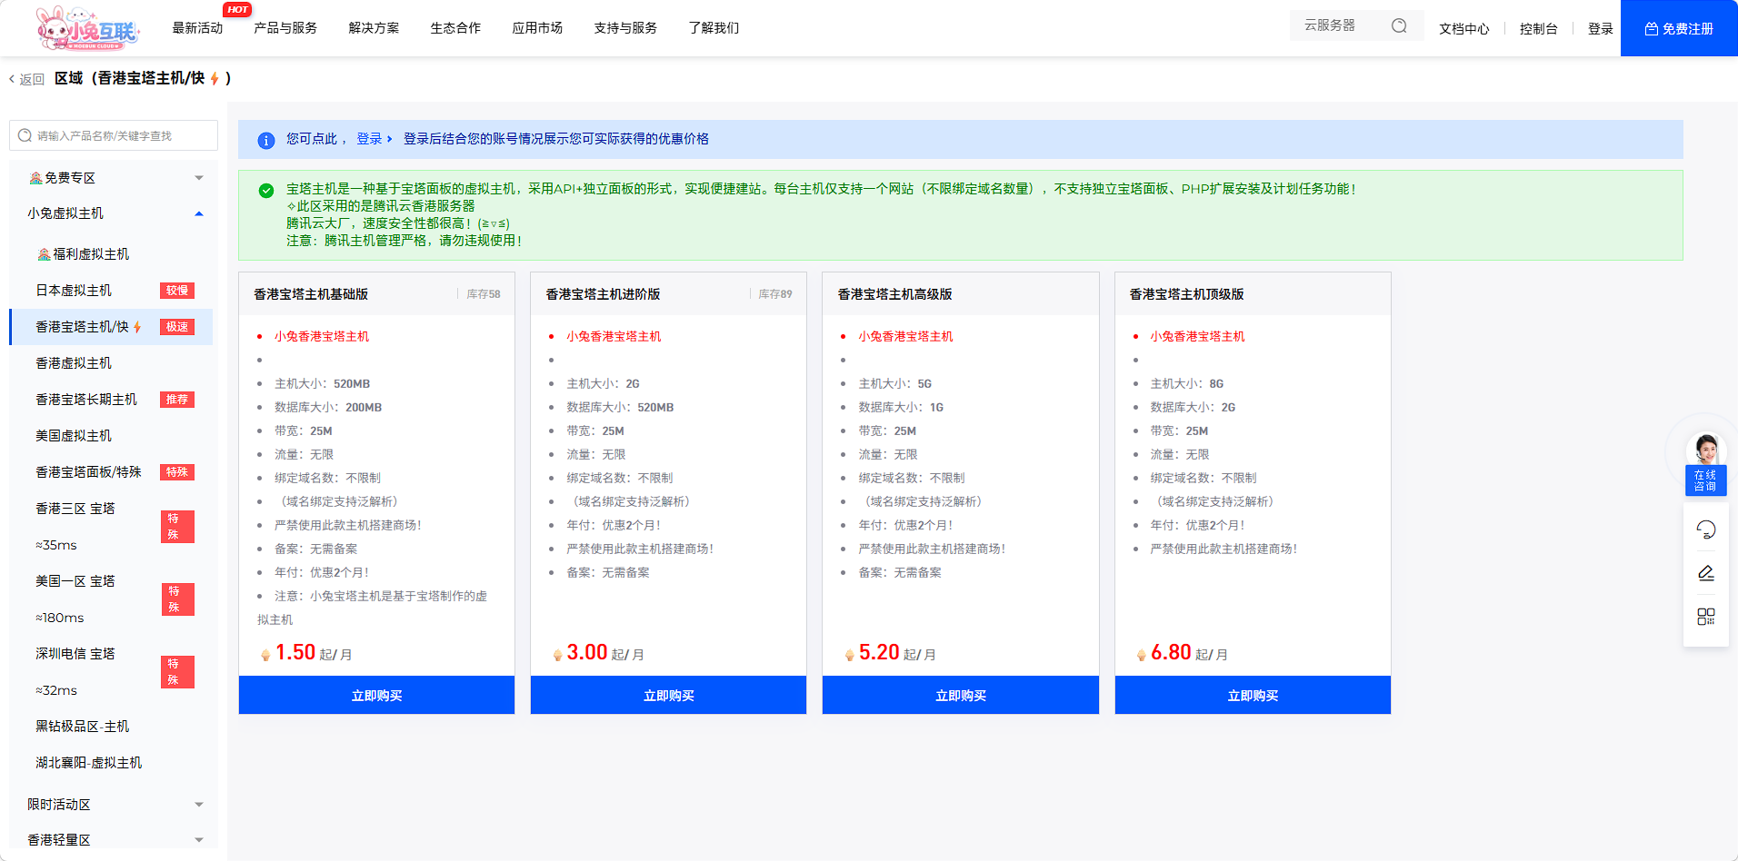Image resolution: width=1738 pixels, height=861 pixels.
Task: Click the 免费注册 button
Action: (1678, 28)
